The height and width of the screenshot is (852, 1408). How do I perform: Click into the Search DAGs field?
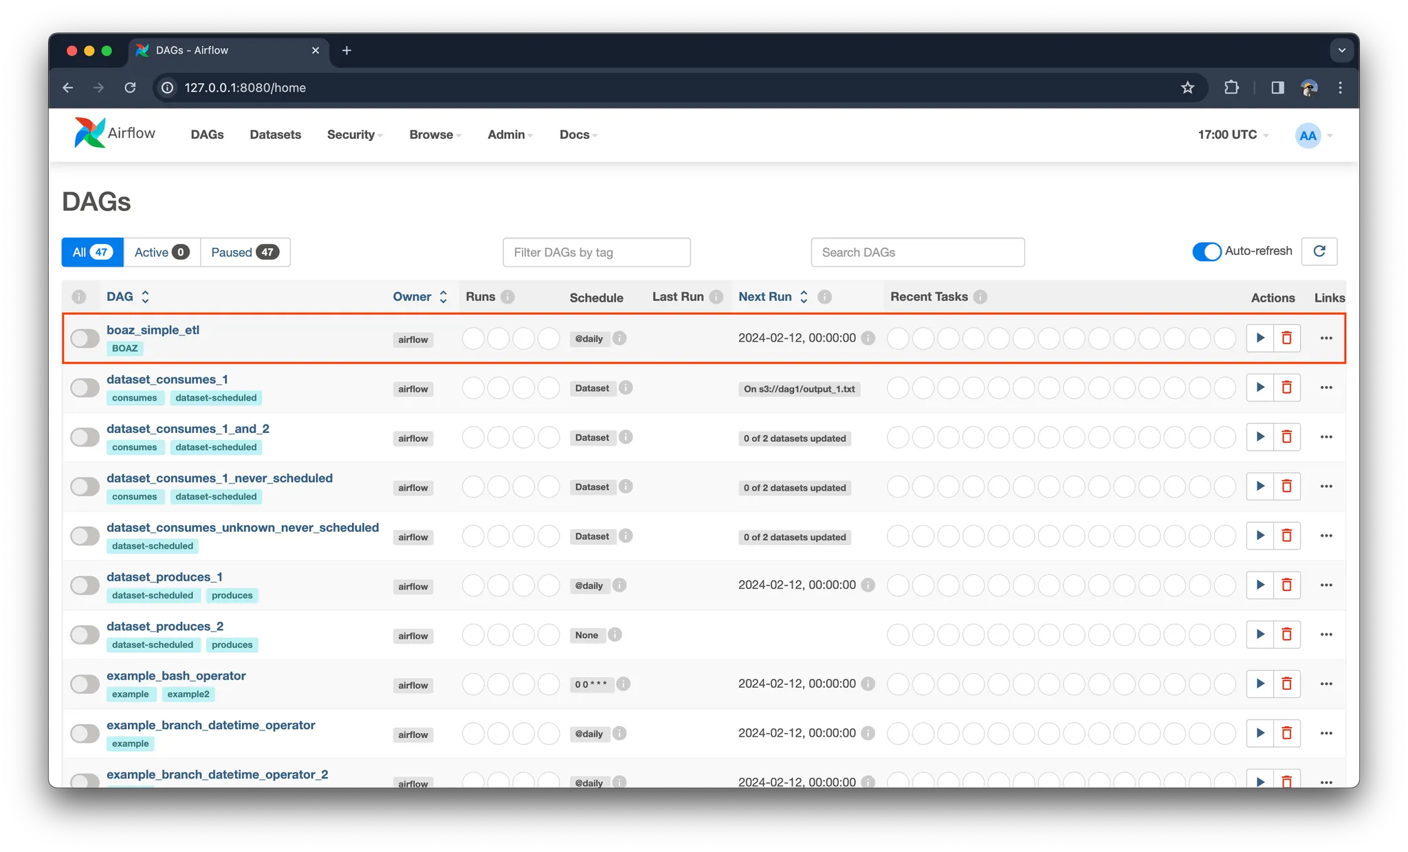point(917,252)
